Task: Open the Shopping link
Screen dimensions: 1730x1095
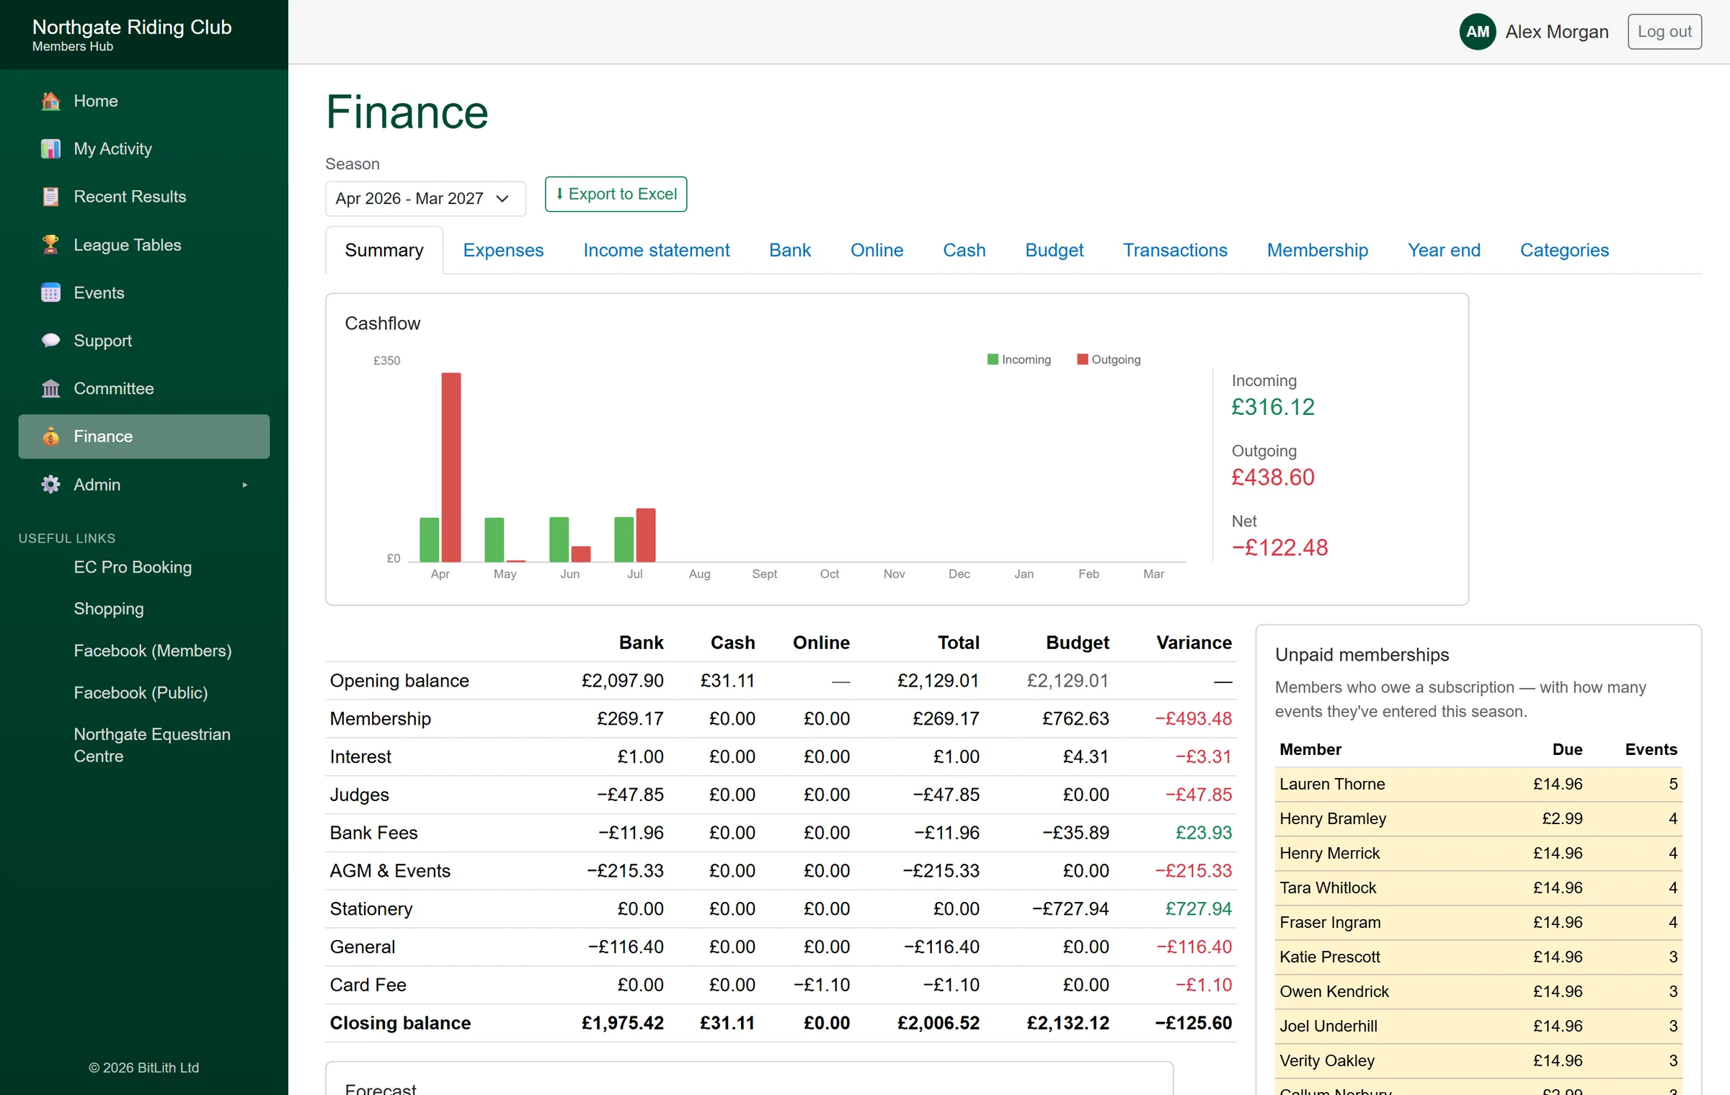Action: pyautogui.click(x=109, y=609)
